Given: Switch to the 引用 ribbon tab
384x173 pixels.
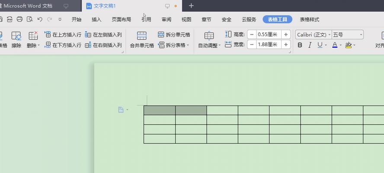Looking at the screenshot, I should (146, 19).
